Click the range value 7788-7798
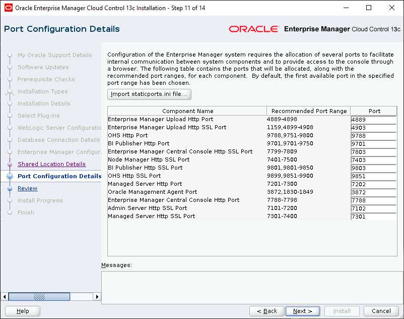This screenshot has height=319, width=404. 282,200
